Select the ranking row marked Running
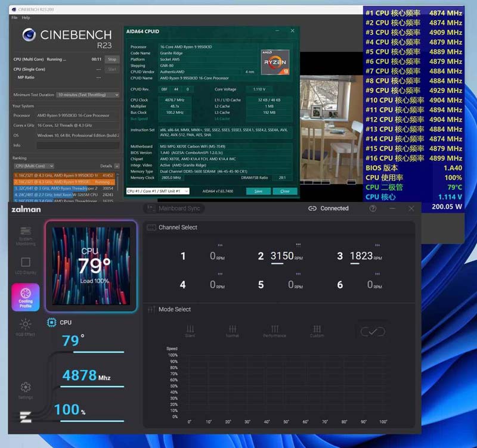The image size is (477, 448). click(x=64, y=182)
